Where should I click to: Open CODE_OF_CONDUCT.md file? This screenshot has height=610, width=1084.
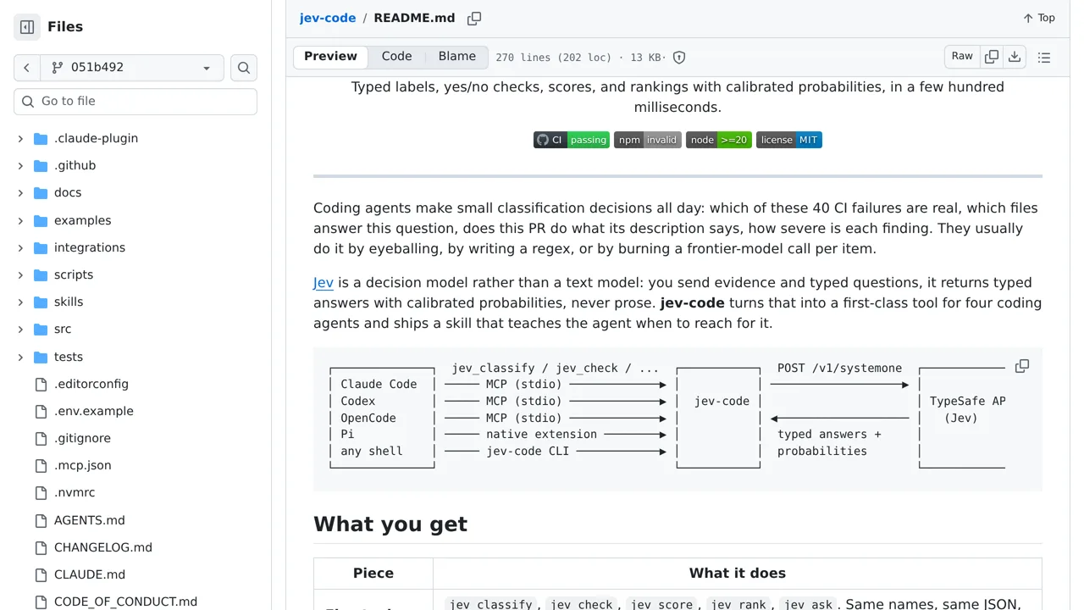pos(125,602)
